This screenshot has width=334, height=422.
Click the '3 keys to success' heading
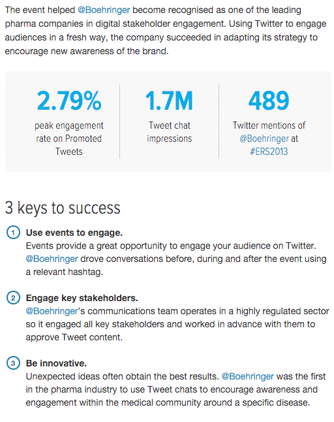pyautogui.click(x=63, y=208)
